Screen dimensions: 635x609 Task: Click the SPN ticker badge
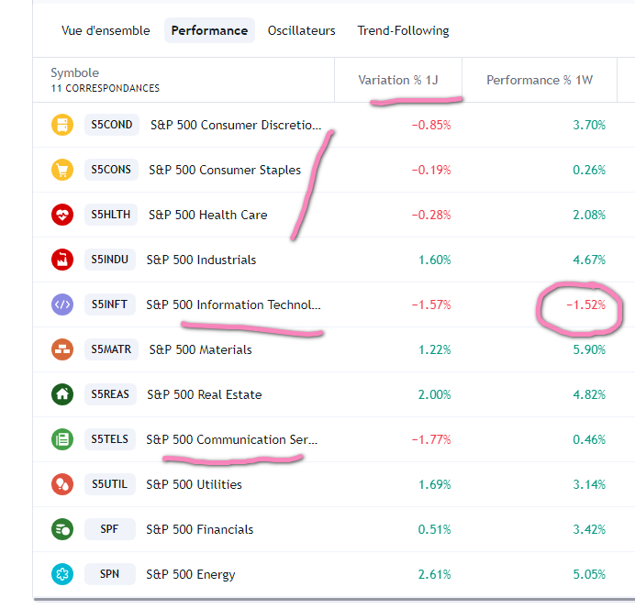tap(111, 574)
